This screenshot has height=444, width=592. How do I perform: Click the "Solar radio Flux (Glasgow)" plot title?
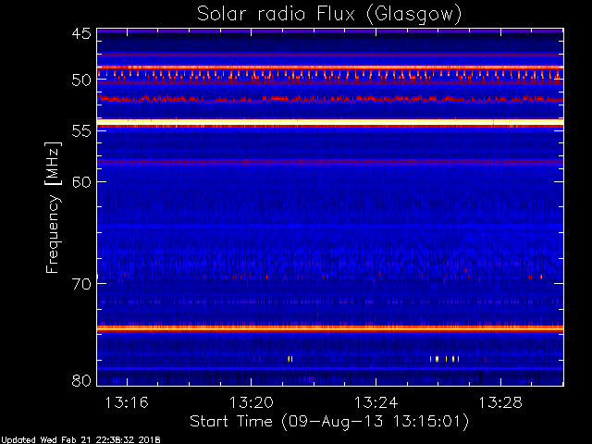[x=328, y=14]
